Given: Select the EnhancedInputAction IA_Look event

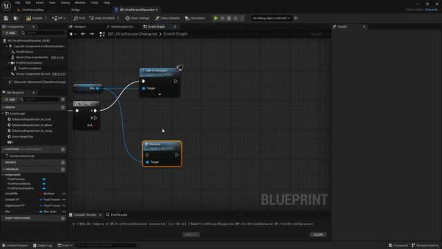Looking at the screenshot, I should click(x=32, y=120).
